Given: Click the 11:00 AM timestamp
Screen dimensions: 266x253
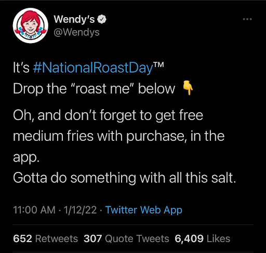Looking at the screenshot, I should [34, 210].
